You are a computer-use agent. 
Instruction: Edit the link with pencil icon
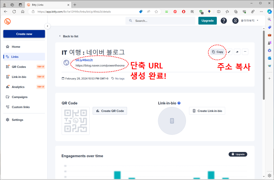pyautogui.click(x=229, y=52)
